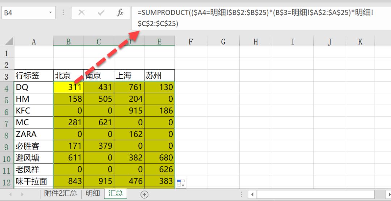Select row 4 header
The height and width of the screenshot is (201, 391).
7,87
